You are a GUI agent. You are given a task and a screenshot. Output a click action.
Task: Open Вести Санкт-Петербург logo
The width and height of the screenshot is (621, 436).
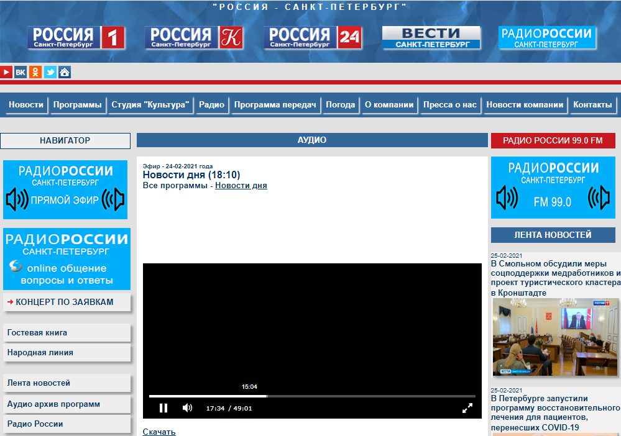pos(431,38)
